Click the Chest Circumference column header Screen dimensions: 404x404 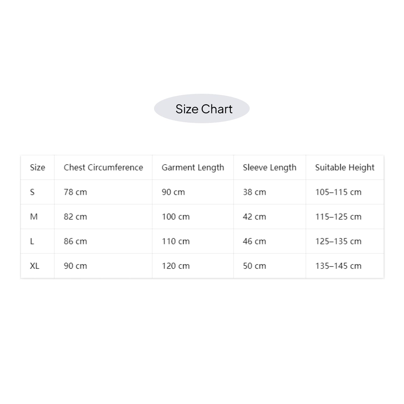pos(103,167)
